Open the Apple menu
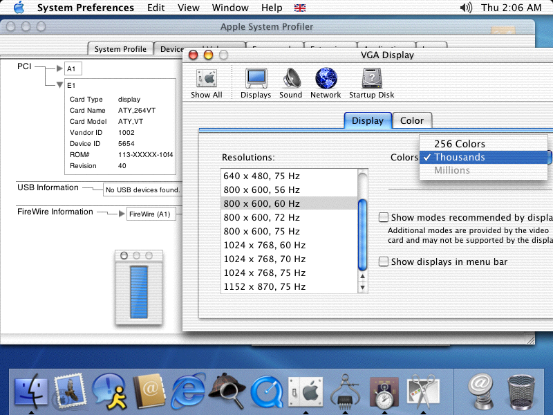The height and width of the screenshot is (415, 553). tap(19, 8)
